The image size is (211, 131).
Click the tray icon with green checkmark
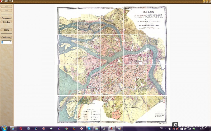194,129
